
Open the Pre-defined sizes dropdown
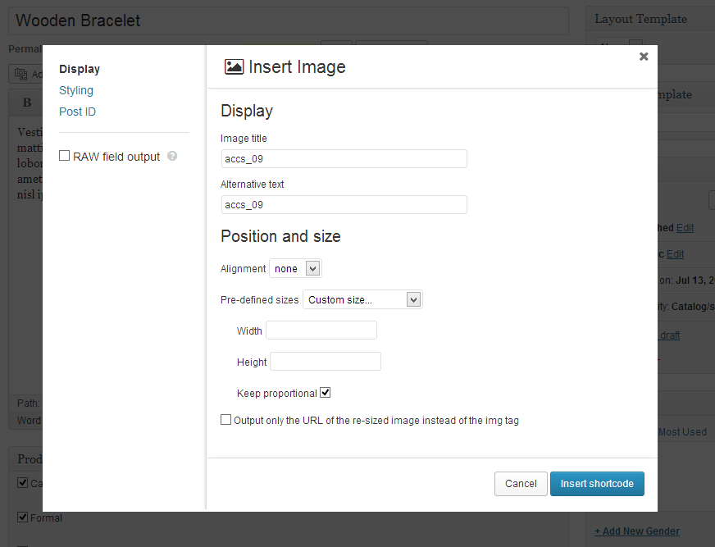(362, 299)
